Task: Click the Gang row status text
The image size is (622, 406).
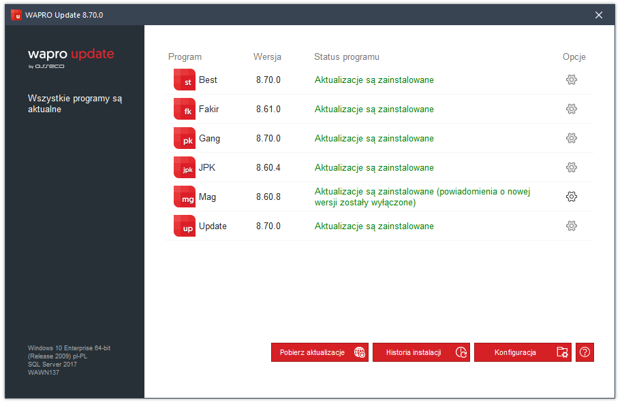Action: click(x=374, y=139)
